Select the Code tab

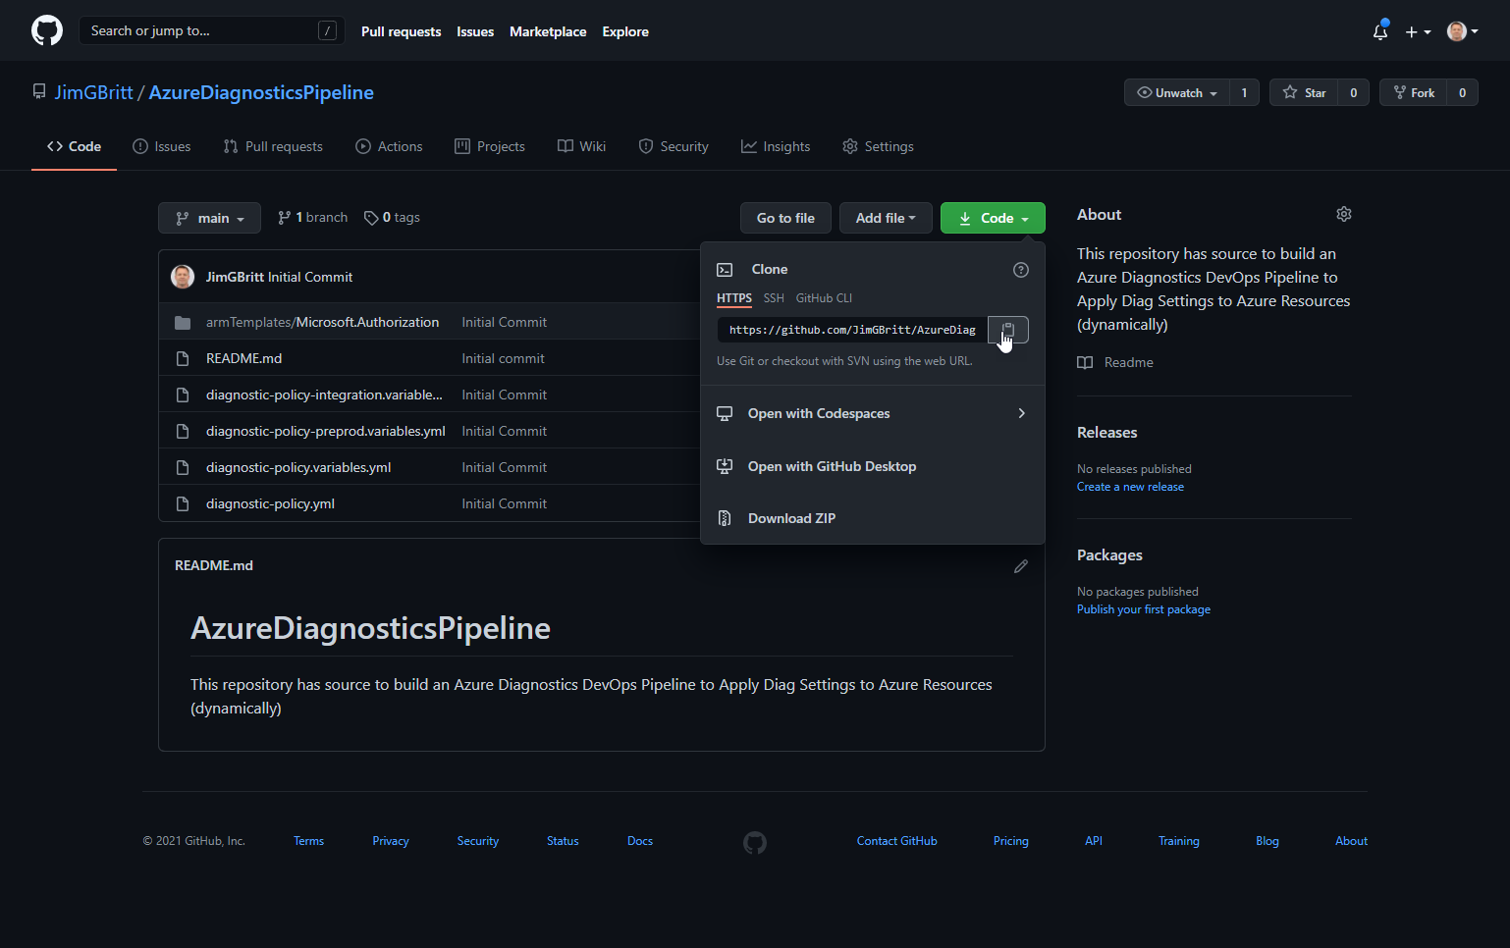click(x=74, y=146)
